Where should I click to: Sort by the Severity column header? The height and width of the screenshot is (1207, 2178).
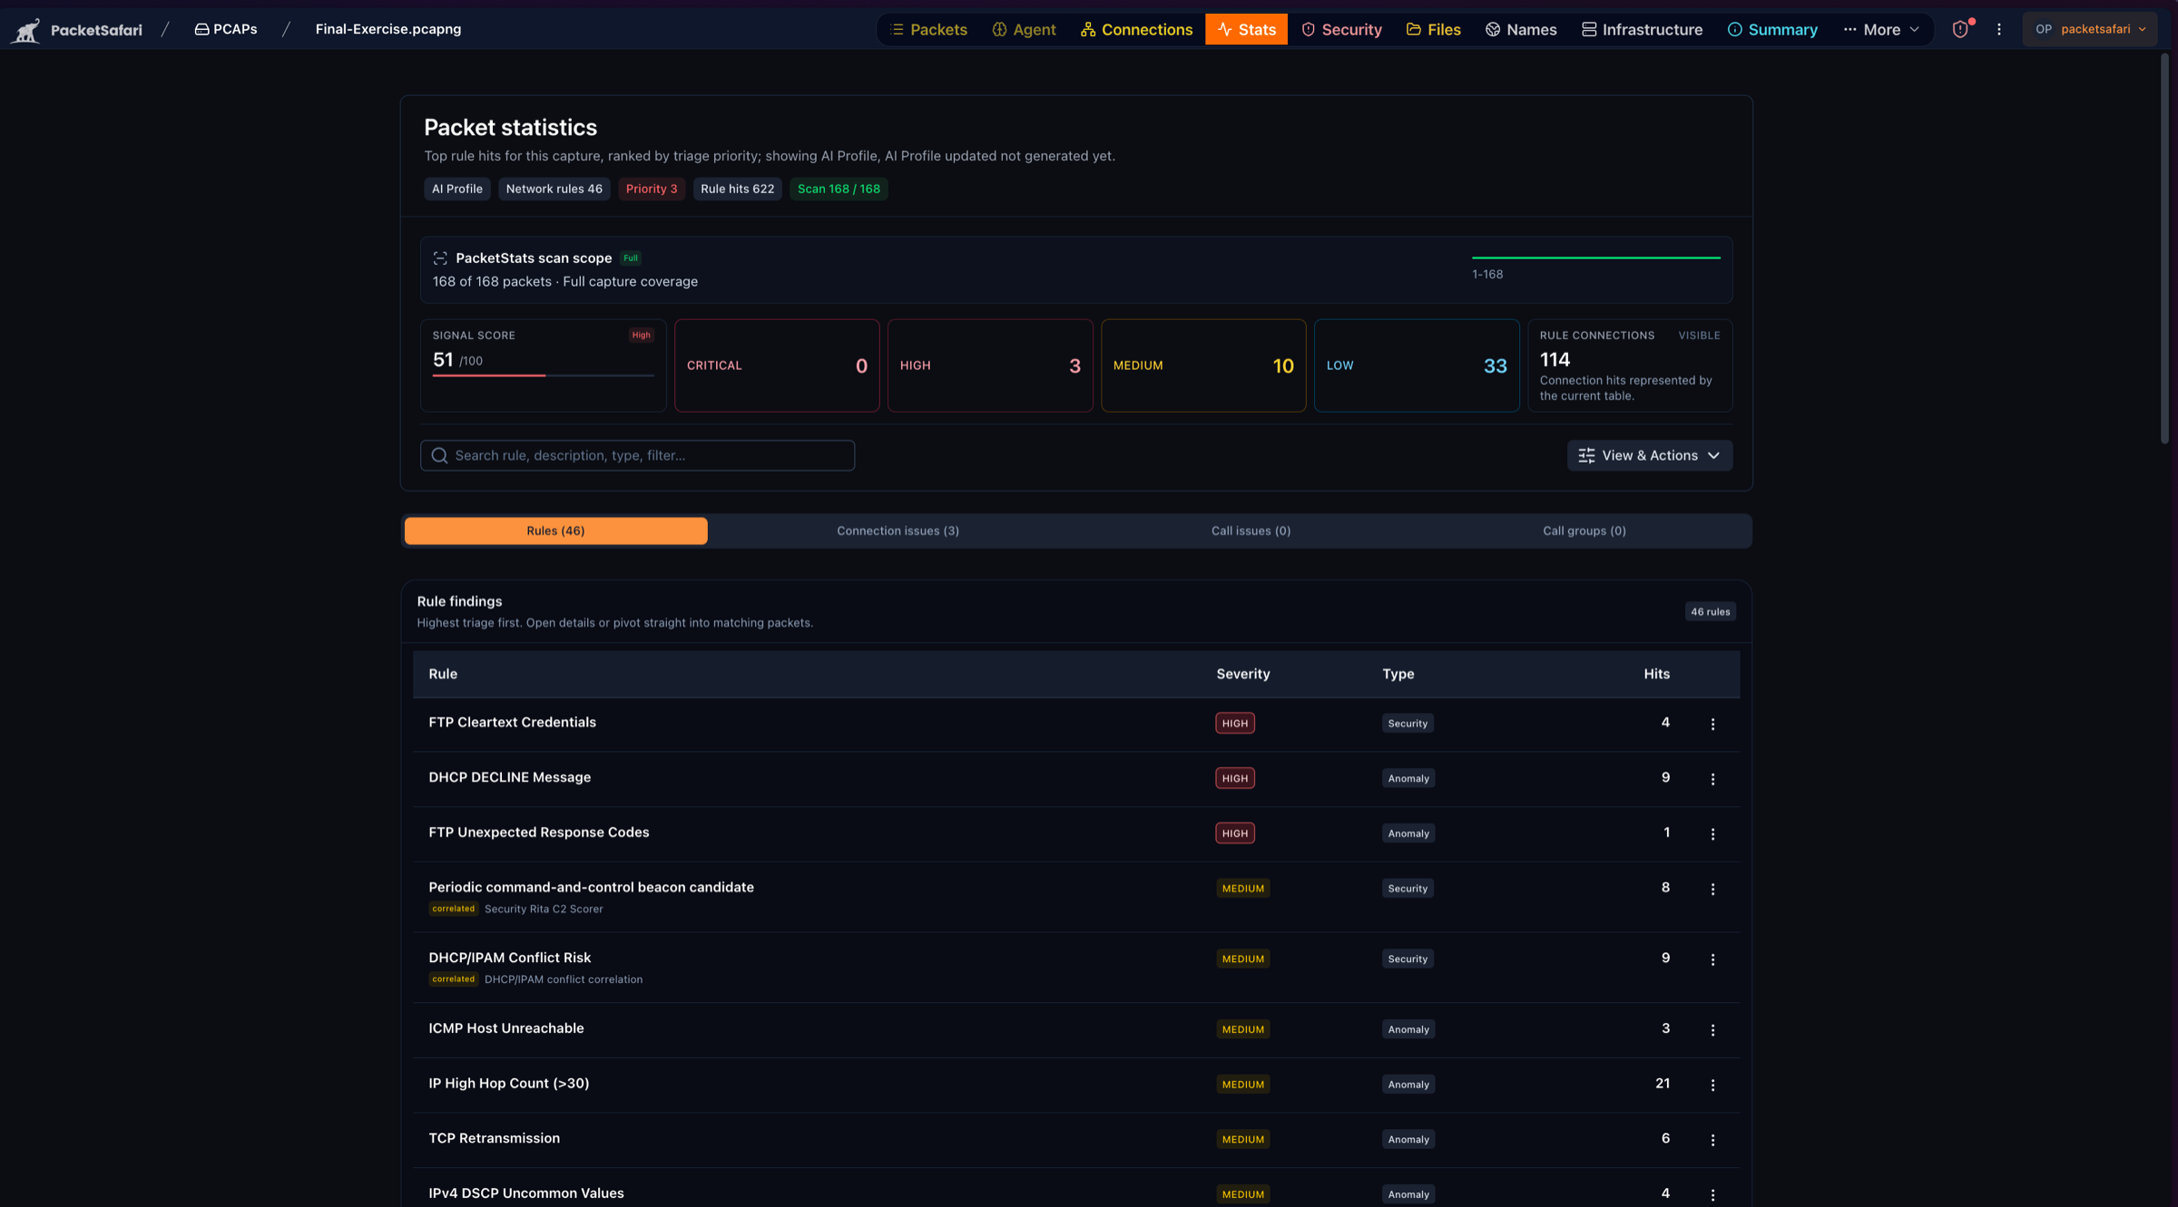tap(1242, 674)
